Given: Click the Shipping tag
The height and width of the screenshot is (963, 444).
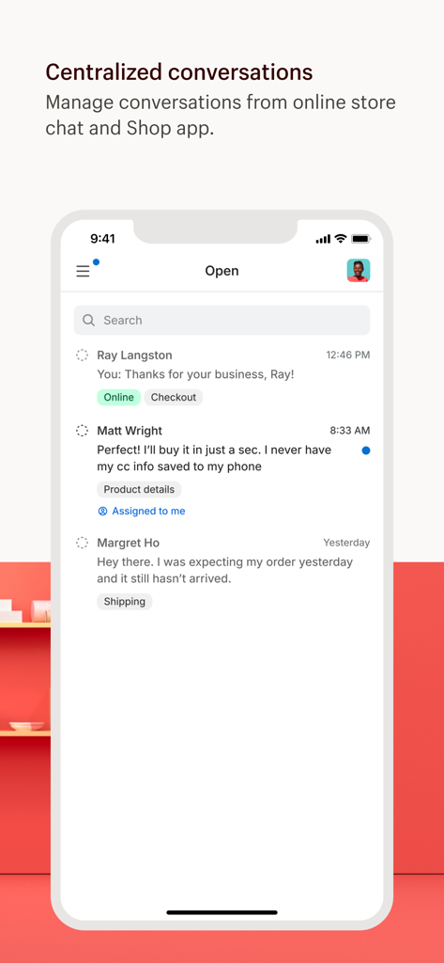Looking at the screenshot, I should click(x=125, y=602).
